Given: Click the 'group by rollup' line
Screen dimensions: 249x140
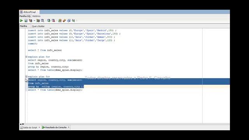Looking at the screenshot, I should (56, 87).
